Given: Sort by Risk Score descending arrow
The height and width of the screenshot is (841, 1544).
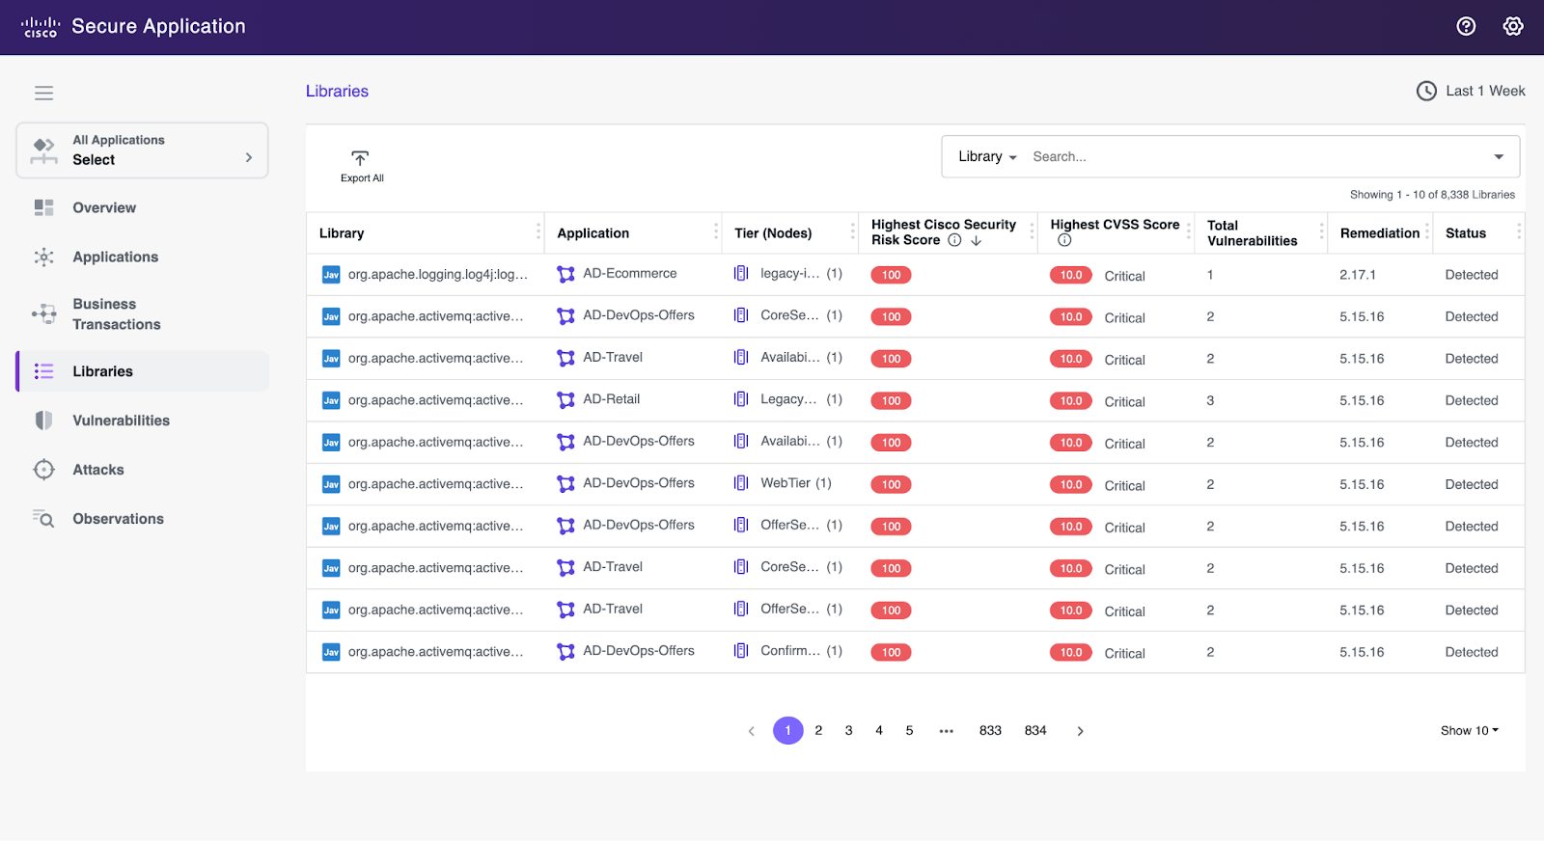Looking at the screenshot, I should [x=977, y=240].
